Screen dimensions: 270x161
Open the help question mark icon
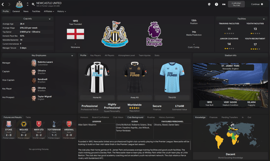tap(216, 4)
